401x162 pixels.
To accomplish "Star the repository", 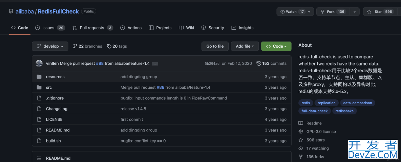I will pyautogui.click(x=381, y=12).
